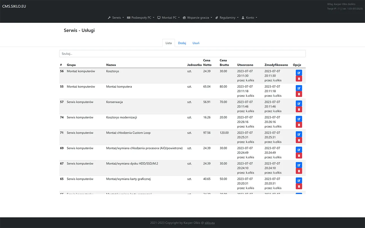Delete the Kosztorys modernizacji entry
The width and height of the screenshot is (365, 228).
[299, 125]
